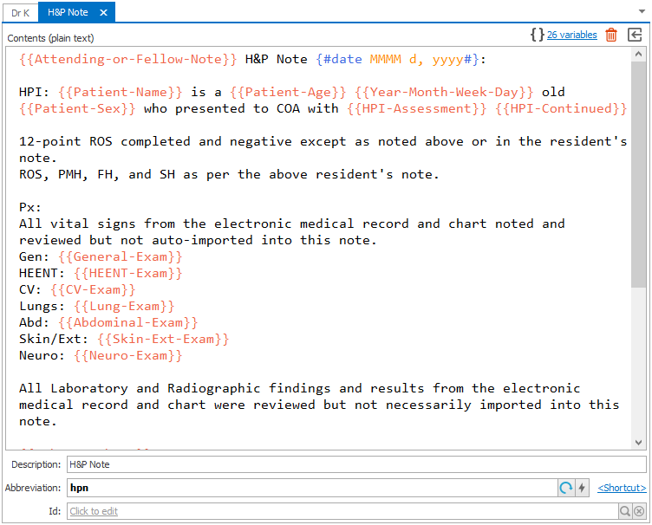
Task: Click the {{Attending-or-Fellow-Note}} variable
Action: [128, 59]
